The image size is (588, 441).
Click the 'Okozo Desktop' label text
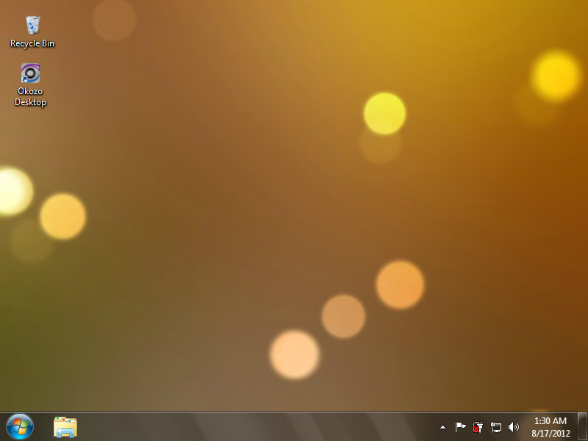[30, 97]
